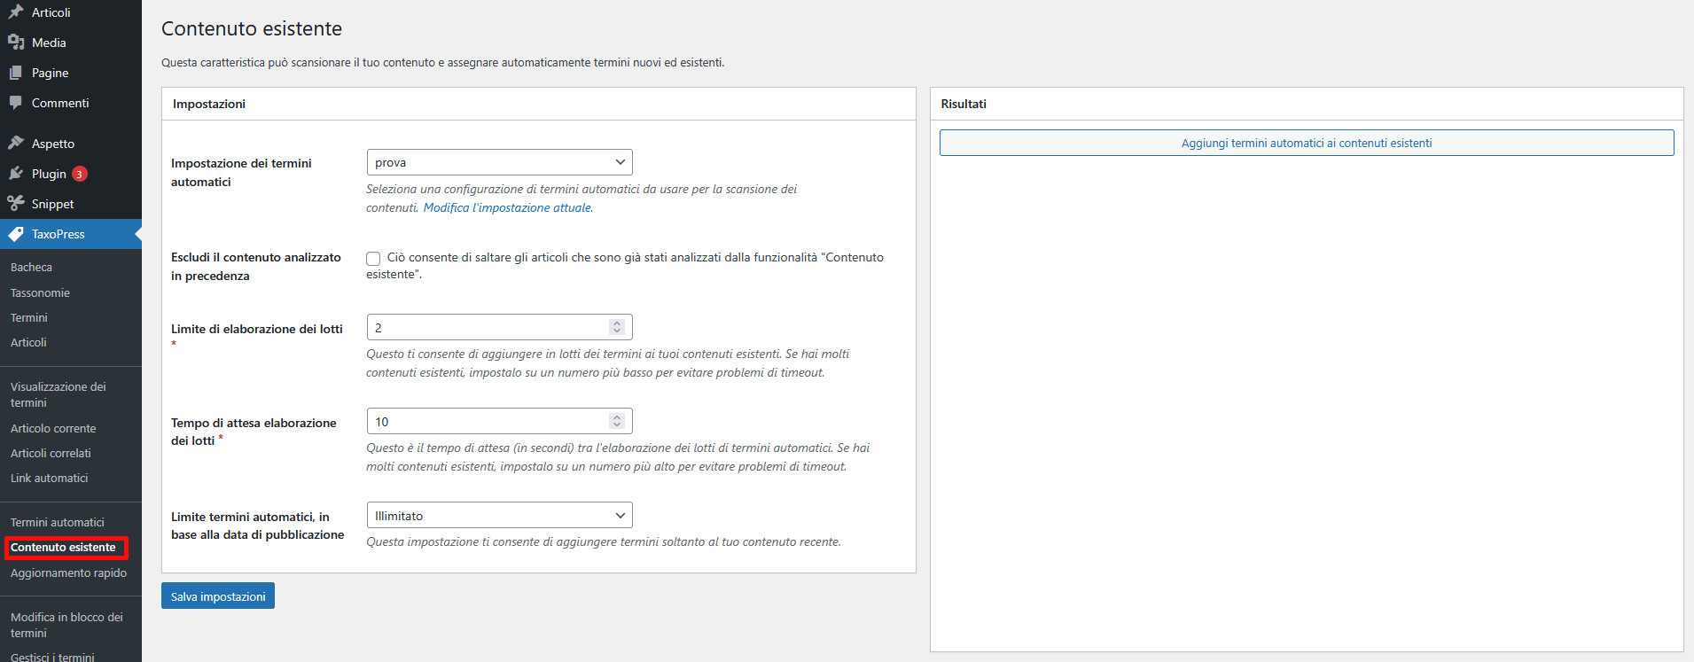Click the Commenti speech bubble icon
Viewport: 1694px width, 662px height.
16,103
